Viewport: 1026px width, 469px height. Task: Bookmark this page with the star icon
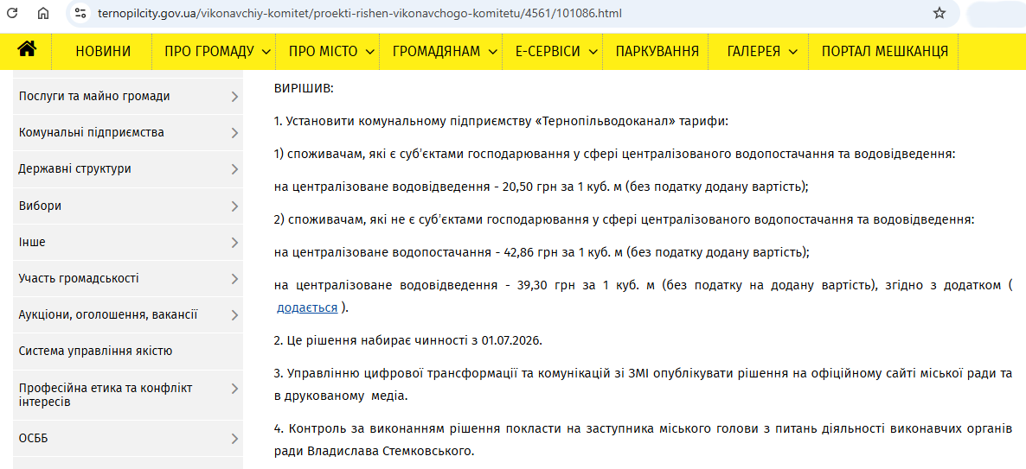tap(939, 13)
